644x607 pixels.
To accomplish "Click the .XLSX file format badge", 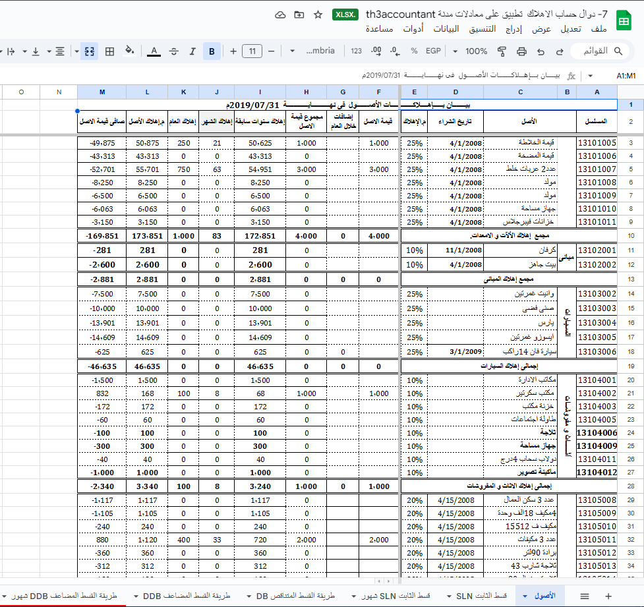I will pyautogui.click(x=345, y=14).
